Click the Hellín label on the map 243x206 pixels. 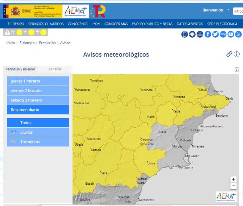coord(151,117)
